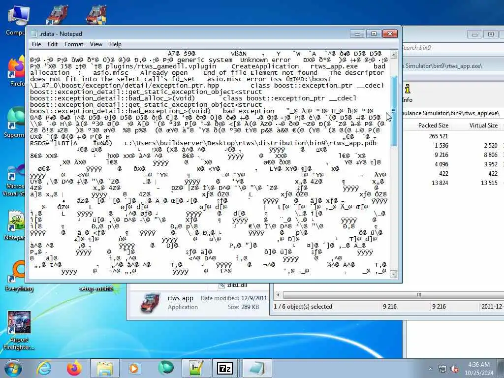Open the clock showing 4:36 AM
The width and height of the screenshot is (504, 378).
479,369
